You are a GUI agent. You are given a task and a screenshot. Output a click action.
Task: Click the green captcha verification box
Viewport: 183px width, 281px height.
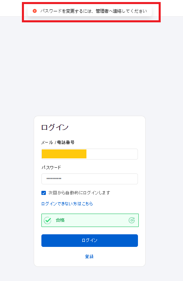point(90,220)
